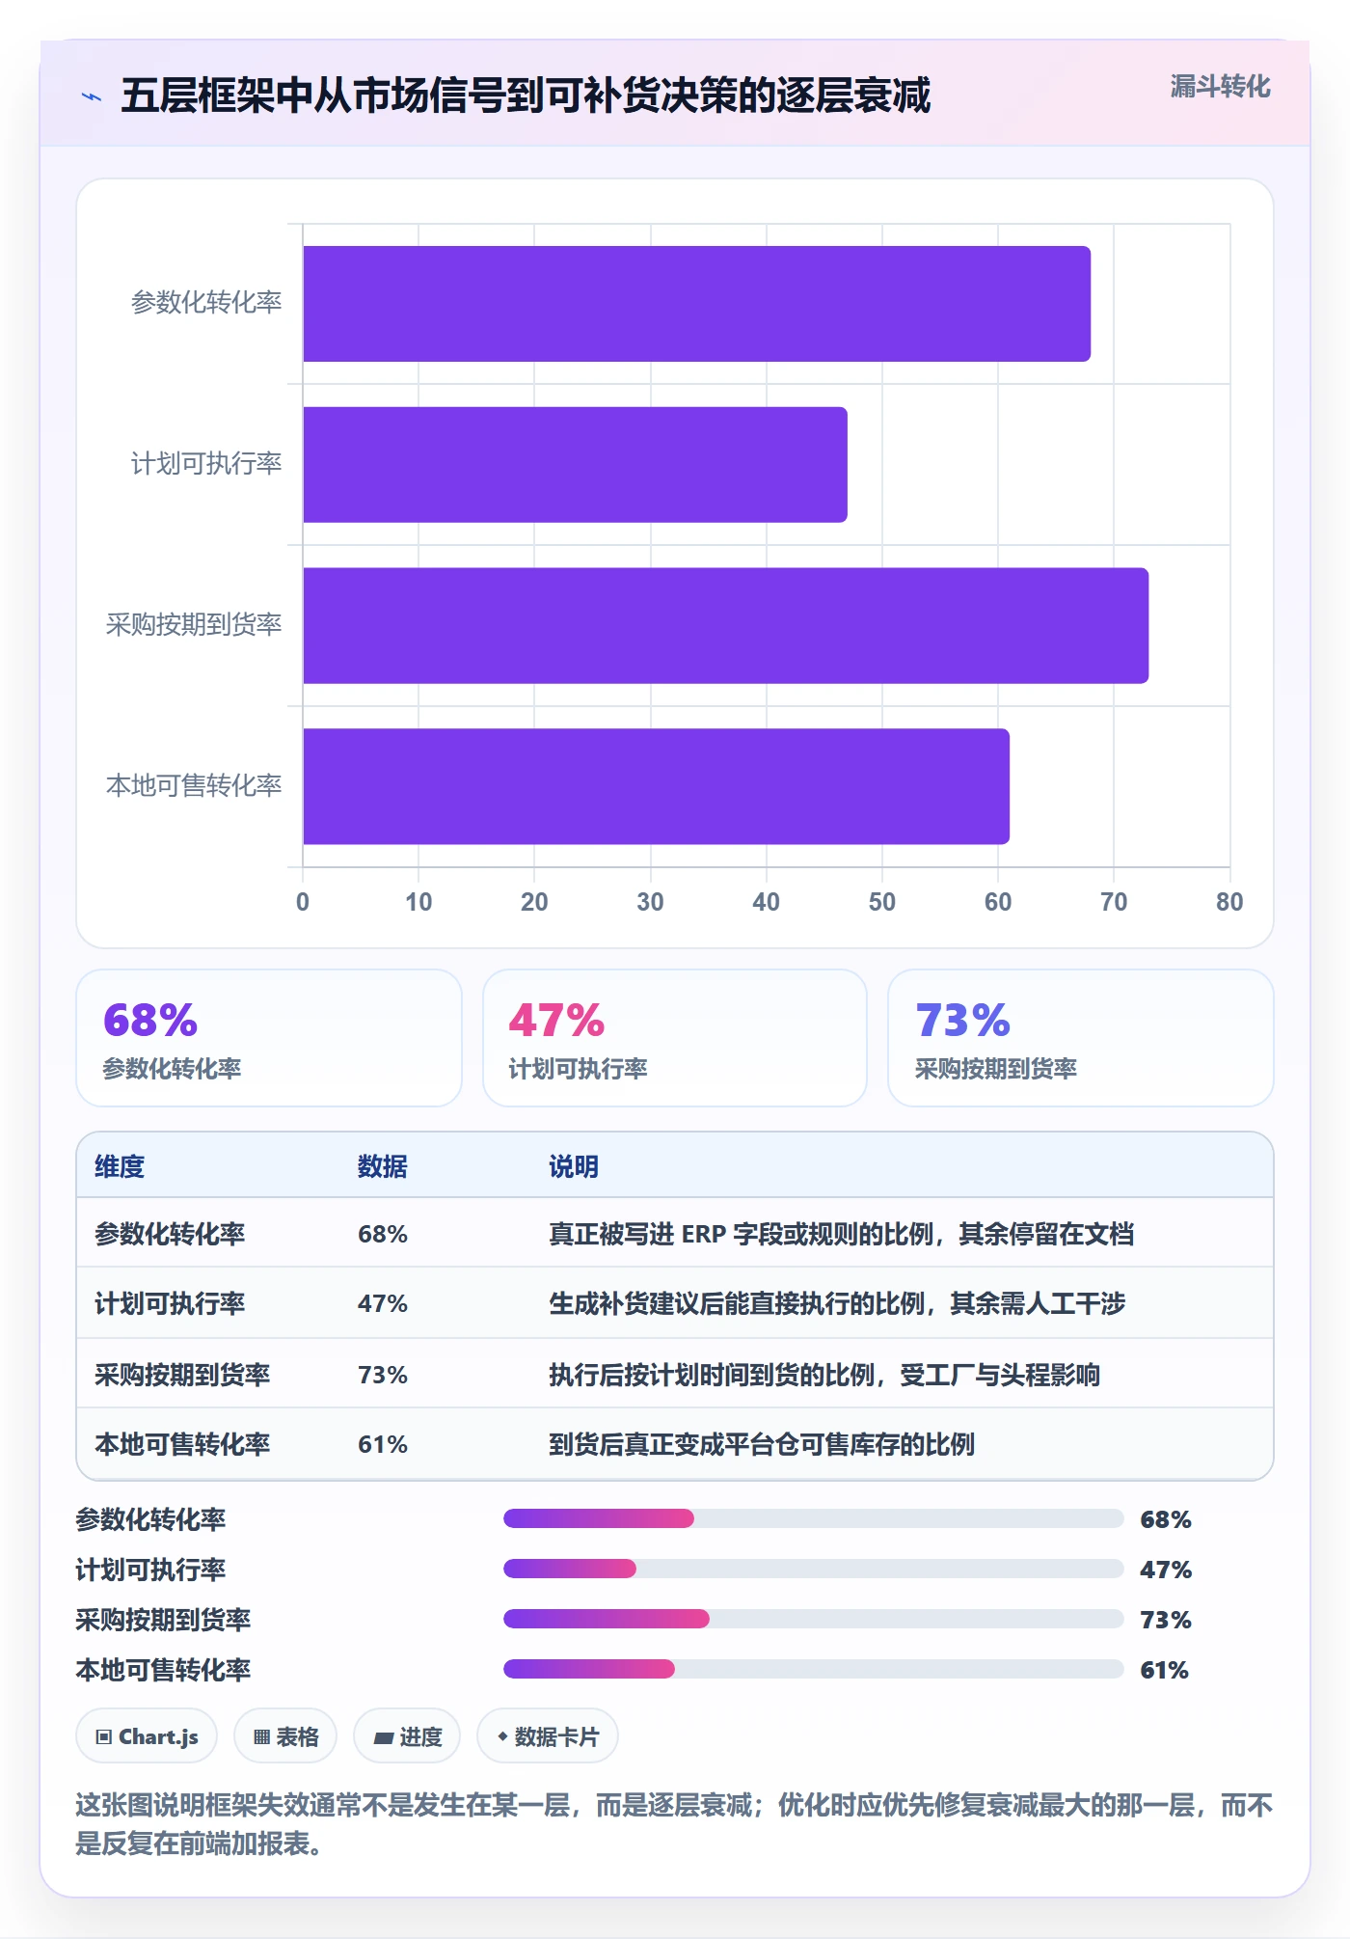Click the 47% value in the table

click(x=383, y=1303)
